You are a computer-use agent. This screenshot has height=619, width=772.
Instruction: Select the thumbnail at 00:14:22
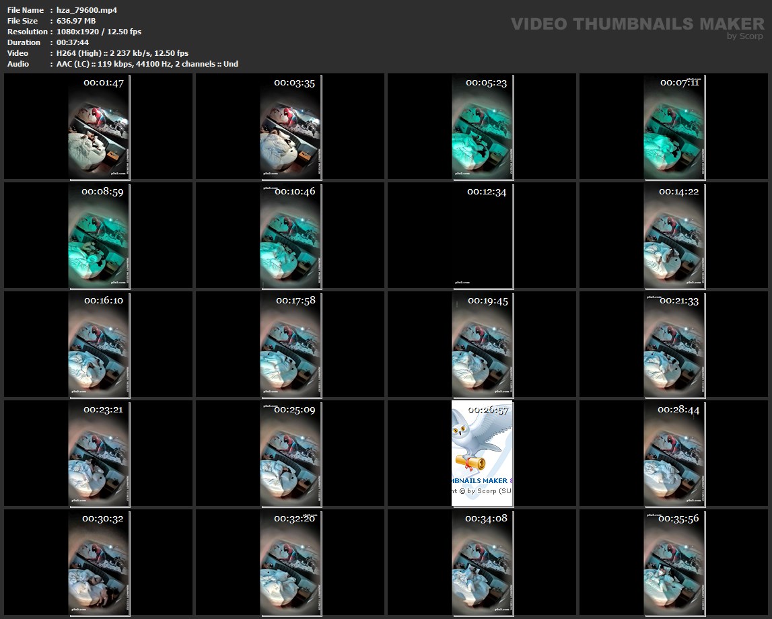pos(674,235)
